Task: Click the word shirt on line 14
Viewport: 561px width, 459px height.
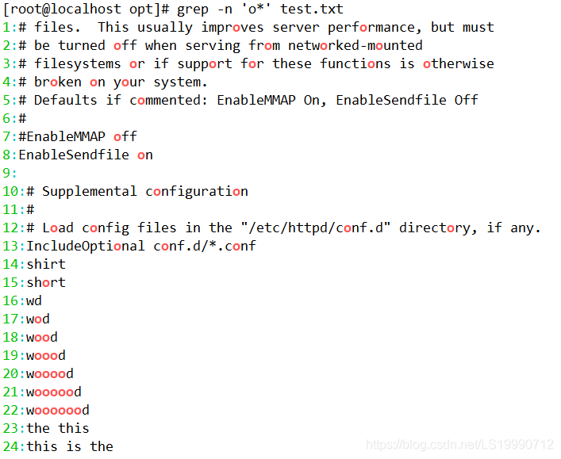Action: [x=46, y=264]
